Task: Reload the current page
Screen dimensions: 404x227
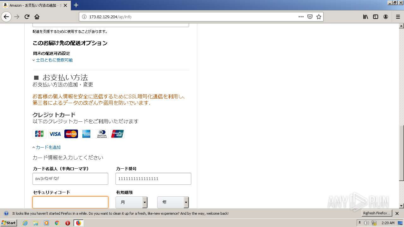Action: pos(27,17)
